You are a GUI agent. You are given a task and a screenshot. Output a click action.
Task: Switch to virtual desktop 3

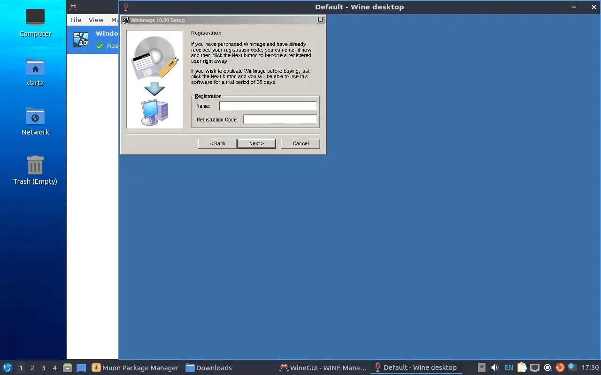[44, 368]
